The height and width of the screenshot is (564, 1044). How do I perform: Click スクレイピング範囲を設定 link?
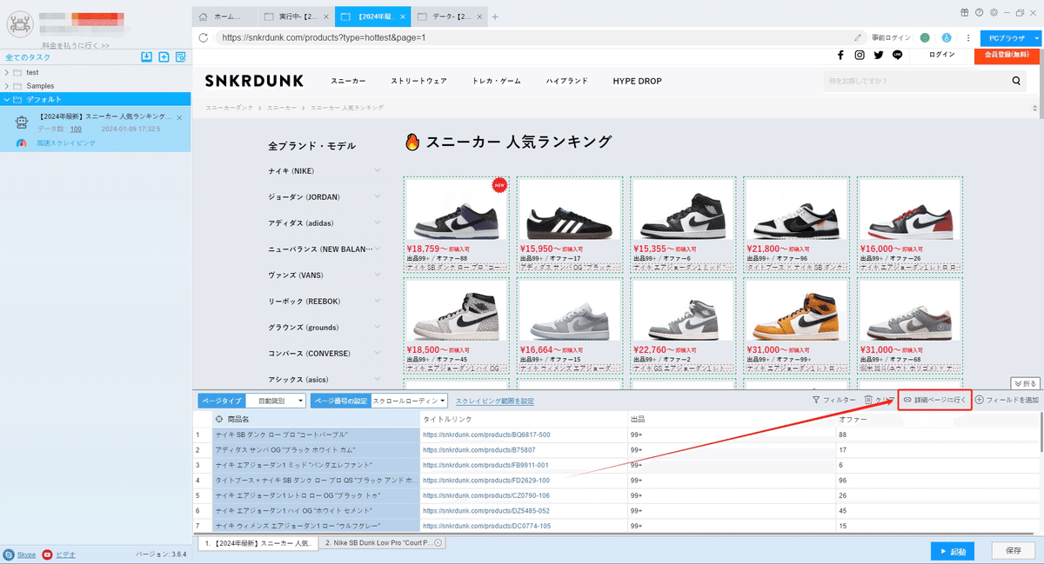495,401
